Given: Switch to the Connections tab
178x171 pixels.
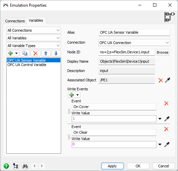Looking at the screenshot, I should pos(15,21).
